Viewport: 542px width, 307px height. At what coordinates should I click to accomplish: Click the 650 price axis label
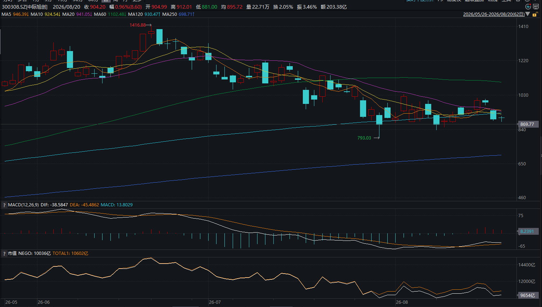click(522, 164)
